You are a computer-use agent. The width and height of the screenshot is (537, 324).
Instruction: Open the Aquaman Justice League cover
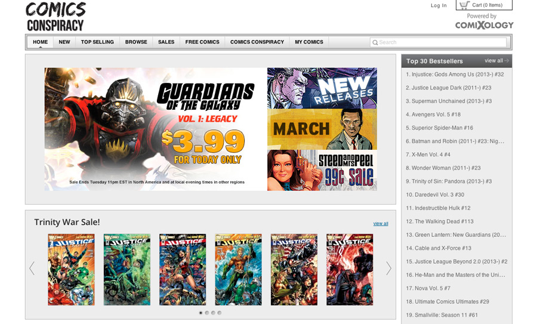[x=238, y=270]
